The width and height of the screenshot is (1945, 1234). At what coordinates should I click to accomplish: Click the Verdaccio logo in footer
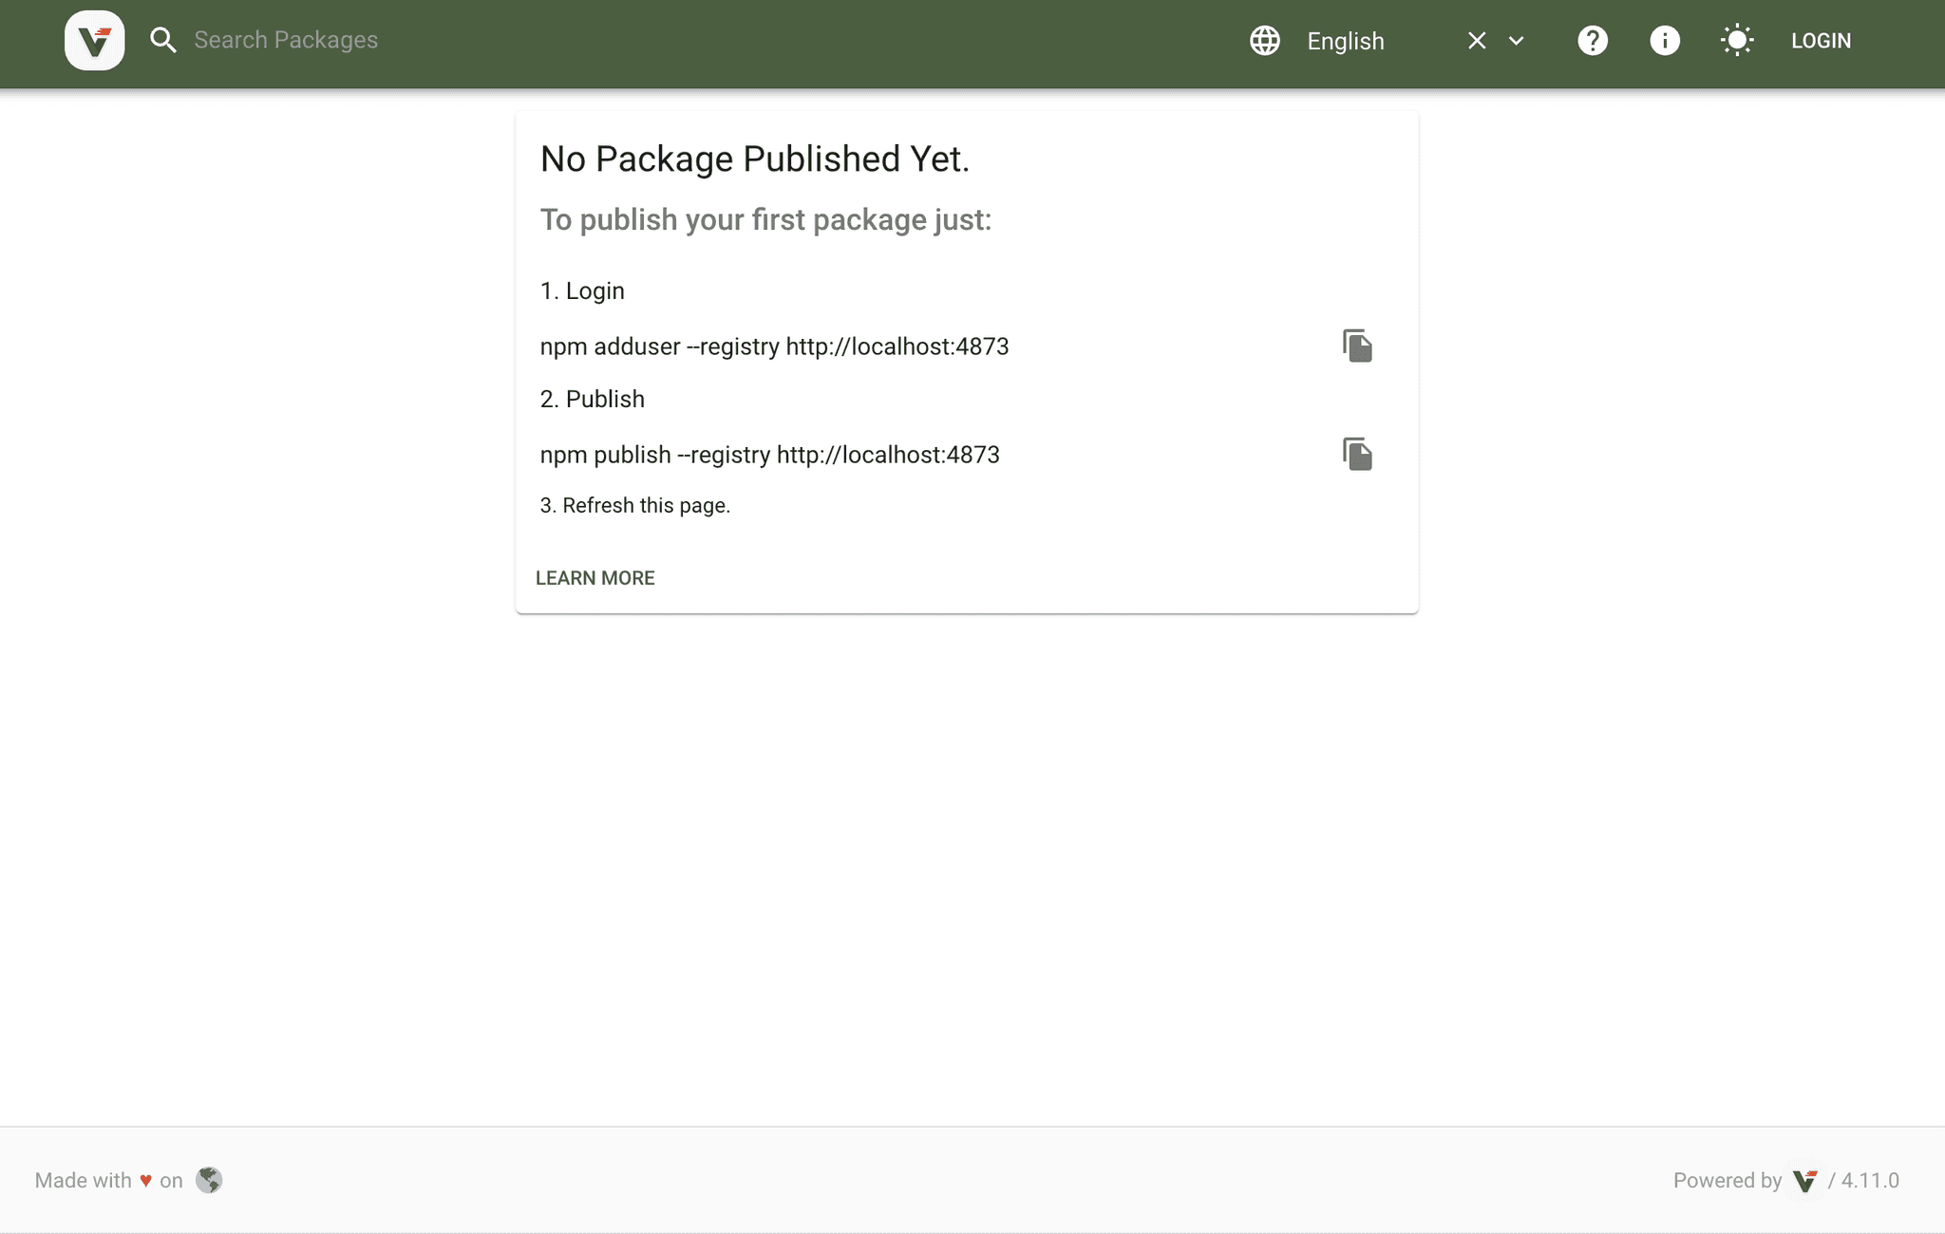pyautogui.click(x=1804, y=1181)
